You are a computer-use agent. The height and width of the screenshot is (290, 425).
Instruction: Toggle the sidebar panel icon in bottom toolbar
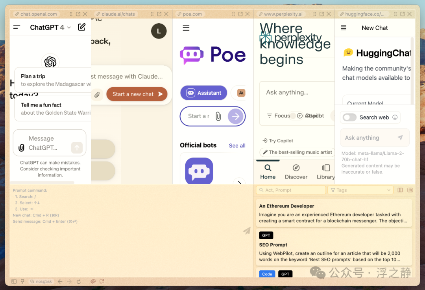14,282
